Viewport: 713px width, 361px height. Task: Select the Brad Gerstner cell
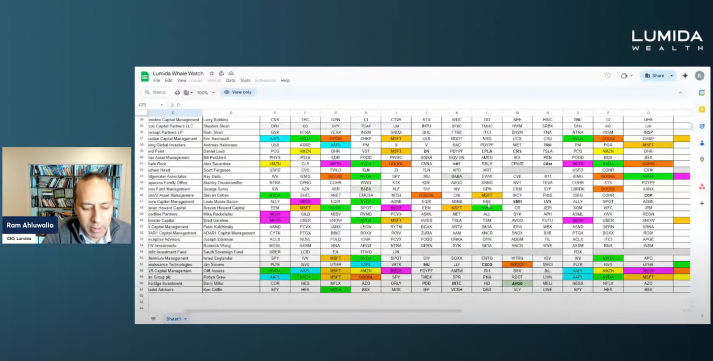coord(231,221)
